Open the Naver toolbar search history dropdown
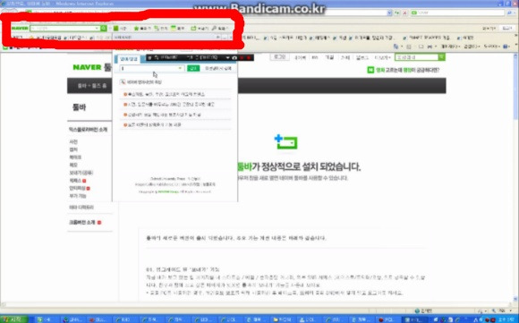This screenshot has width=519, height=323. (x=97, y=29)
